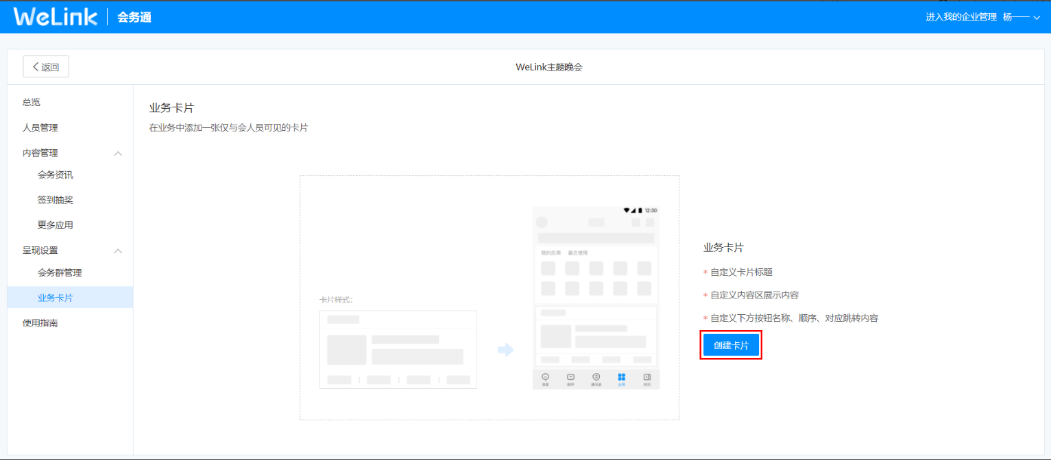Click the 邮件 envelope icon in bottom bar
This screenshot has height=460, width=1051.
570,376
